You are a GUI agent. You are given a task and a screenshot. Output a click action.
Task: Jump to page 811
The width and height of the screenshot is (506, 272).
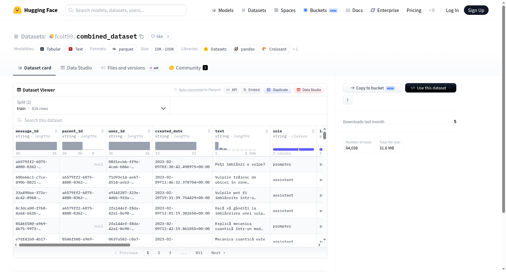click(x=199, y=253)
